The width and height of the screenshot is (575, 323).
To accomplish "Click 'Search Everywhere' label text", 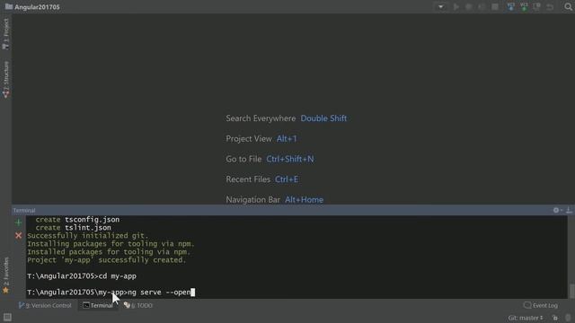I will tap(261, 118).
